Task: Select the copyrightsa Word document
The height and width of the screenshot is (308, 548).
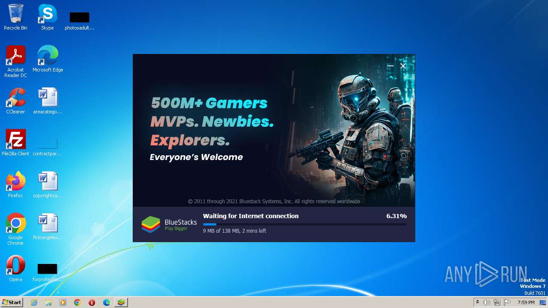Action: click(x=48, y=185)
